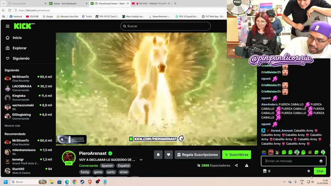Open the emoji picker smiley icon
This screenshot has height=186, width=331.
point(321,161)
